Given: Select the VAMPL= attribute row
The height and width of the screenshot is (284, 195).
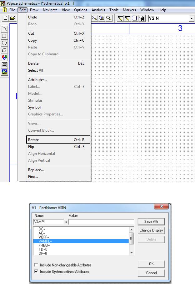Looking at the screenshot, I should pos(81,241).
